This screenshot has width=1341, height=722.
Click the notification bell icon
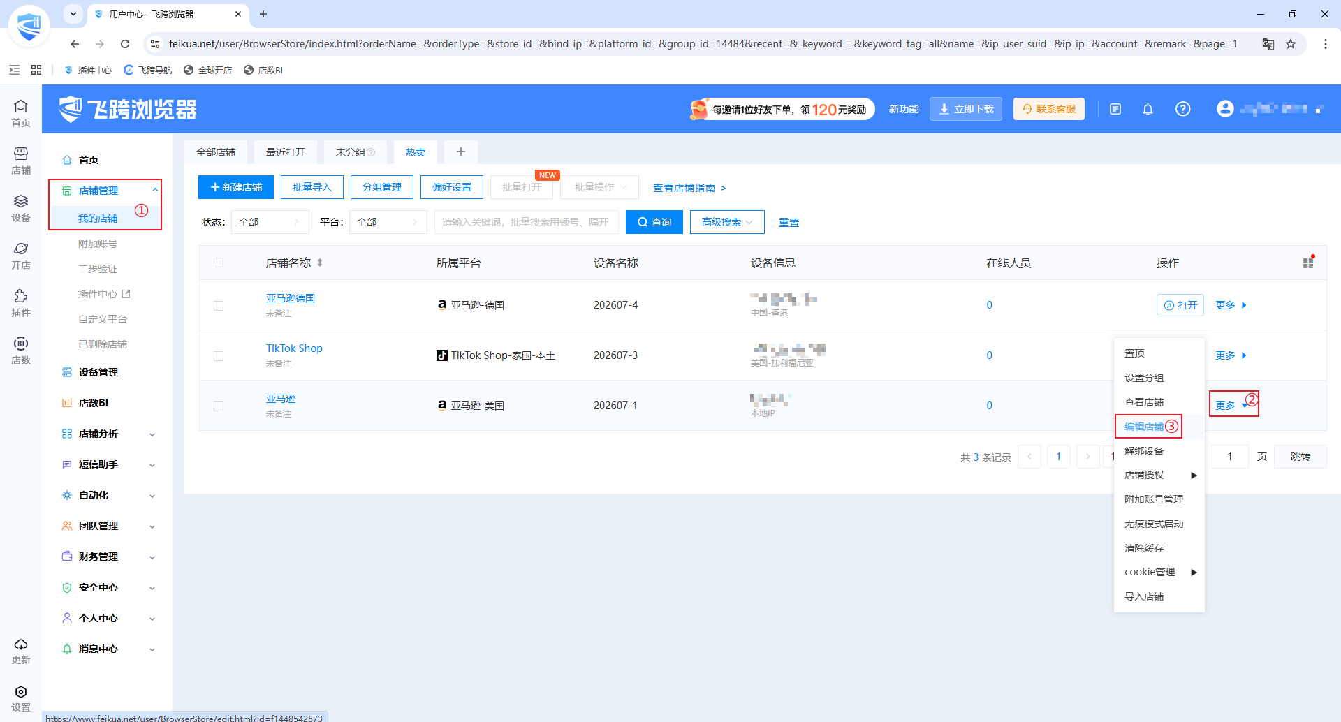[x=1148, y=109]
